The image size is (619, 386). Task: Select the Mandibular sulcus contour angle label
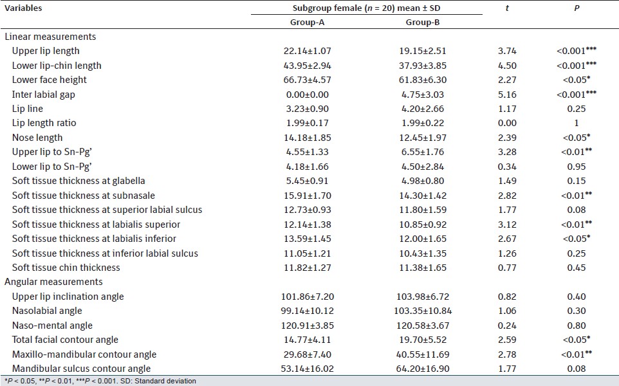81,369
